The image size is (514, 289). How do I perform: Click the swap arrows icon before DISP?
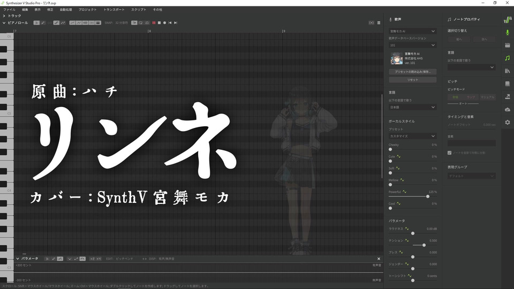pyautogui.click(x=145, y=259)
